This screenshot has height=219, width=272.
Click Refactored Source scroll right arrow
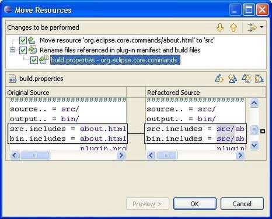(240, 156)
